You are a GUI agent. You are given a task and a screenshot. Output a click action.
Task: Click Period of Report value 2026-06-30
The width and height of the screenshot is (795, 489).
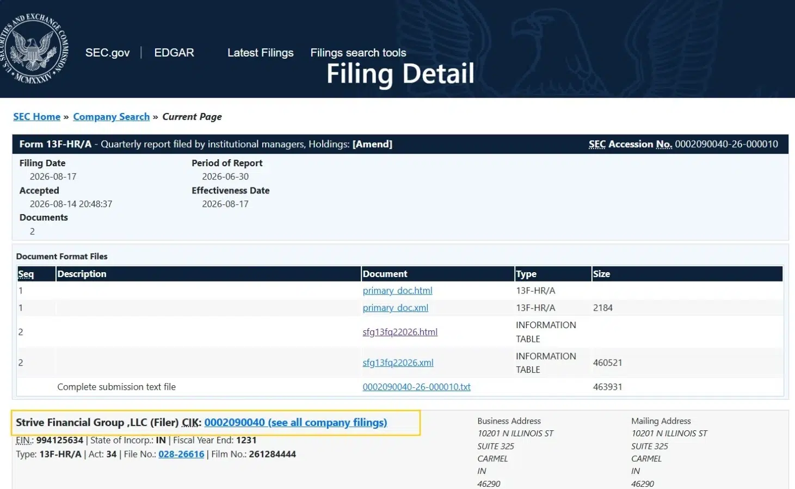pyautogui.click(x=225, y=177)
